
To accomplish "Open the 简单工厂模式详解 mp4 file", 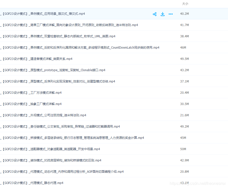I will 69,25.
